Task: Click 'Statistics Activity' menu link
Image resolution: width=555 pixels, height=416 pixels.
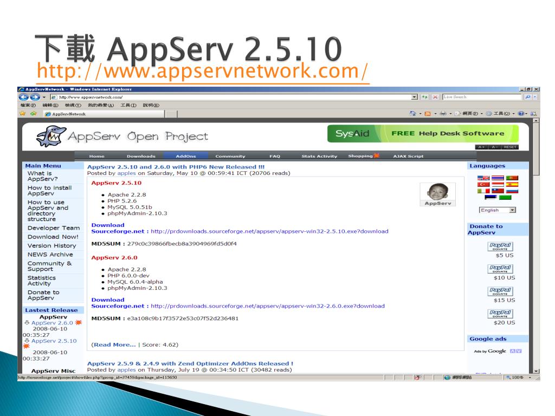Action: (41, 281)
